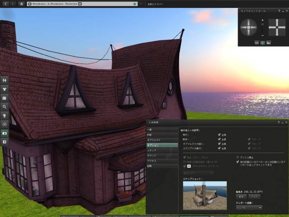
Task: Open Search with the magnifier sidebar icon
Action: tap(5, 107)
